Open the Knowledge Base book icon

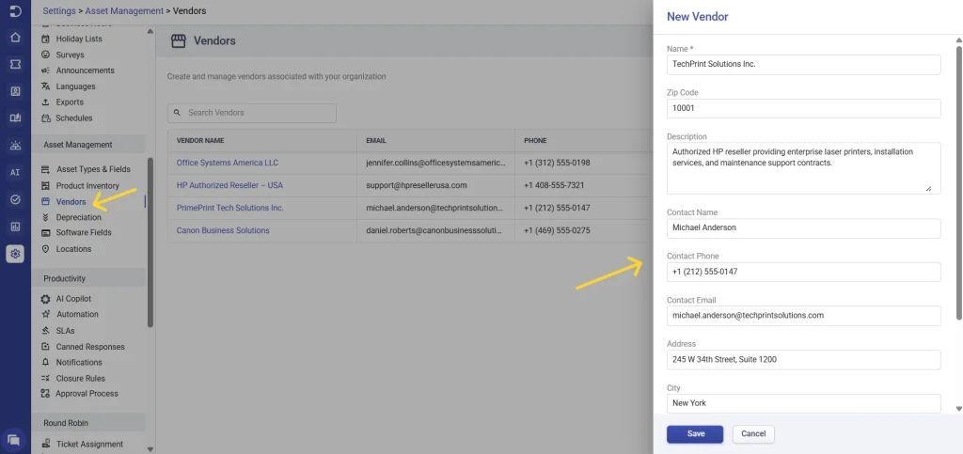[x=15, y=118]
